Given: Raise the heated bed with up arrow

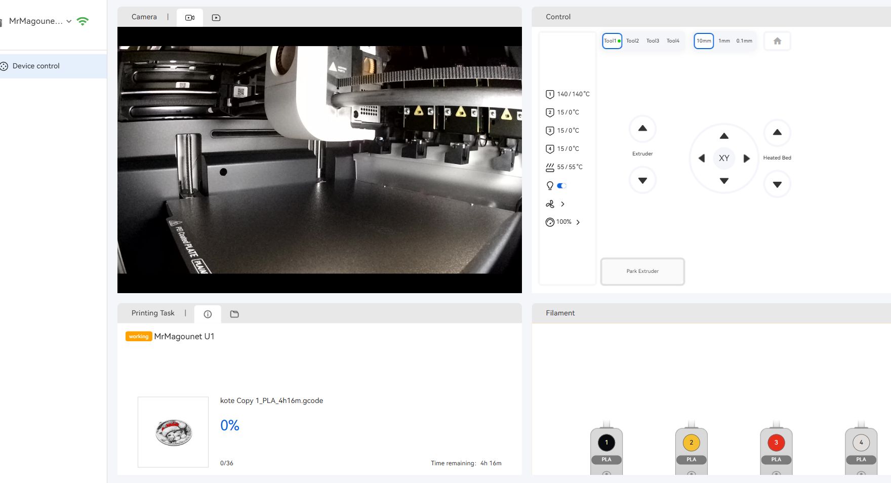Looking at the screenshot, I should tap(777, 133).
